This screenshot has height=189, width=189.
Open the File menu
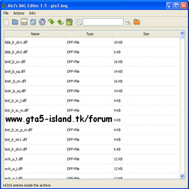pyautogui.click(x=6, y=13)
